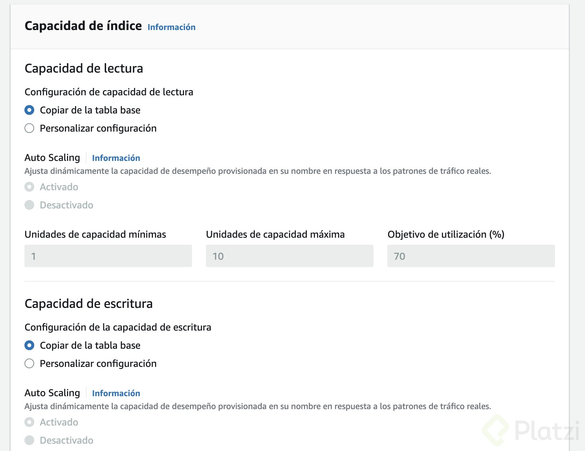Open Auto Scaling Información link in lectura section
This screenshot has height=451, width=585.
(116, 158)
